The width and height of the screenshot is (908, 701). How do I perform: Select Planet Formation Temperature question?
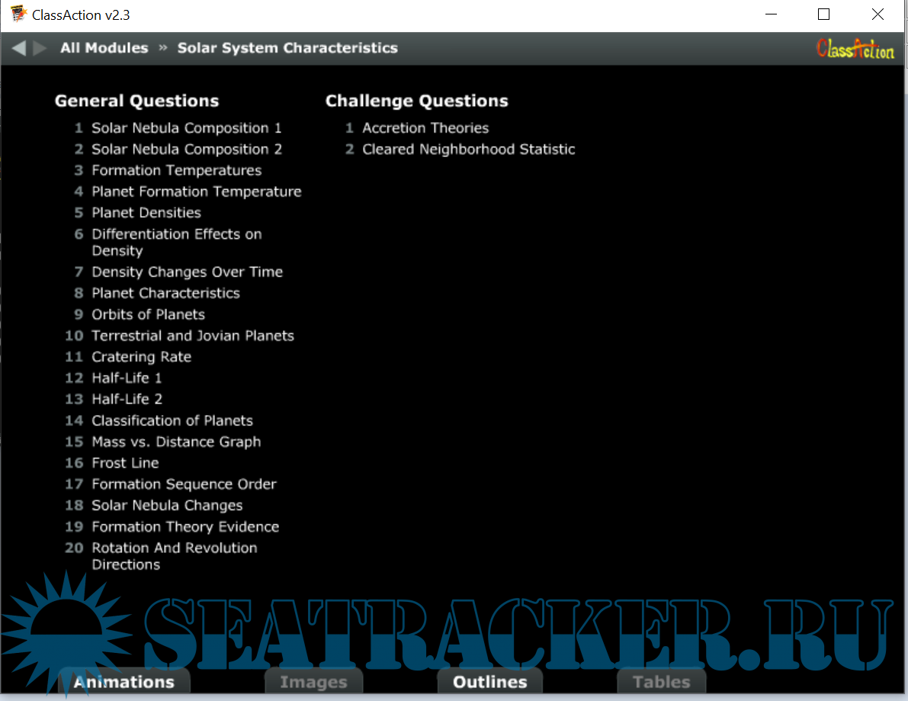click(x=197, y=191)
